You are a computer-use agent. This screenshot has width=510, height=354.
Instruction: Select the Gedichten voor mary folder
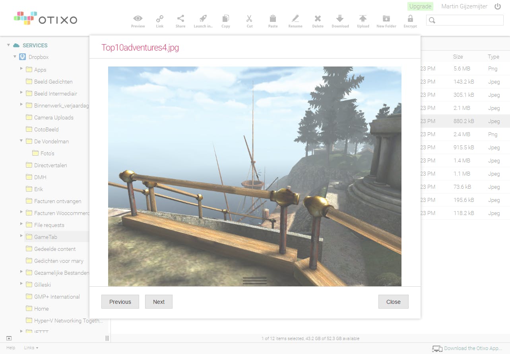59,261
